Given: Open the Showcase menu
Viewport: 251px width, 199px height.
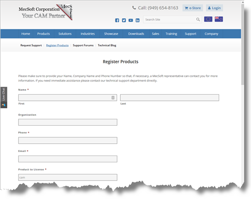Looking at the screenshot, I should (111, 34).
